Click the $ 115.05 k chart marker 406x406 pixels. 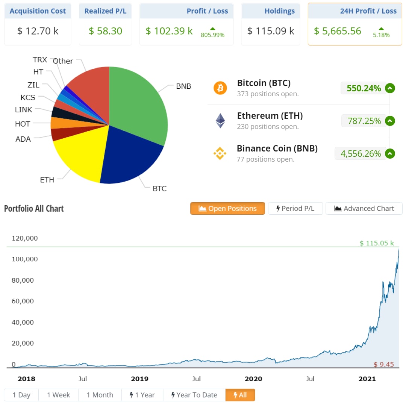(x=377, y=243)
